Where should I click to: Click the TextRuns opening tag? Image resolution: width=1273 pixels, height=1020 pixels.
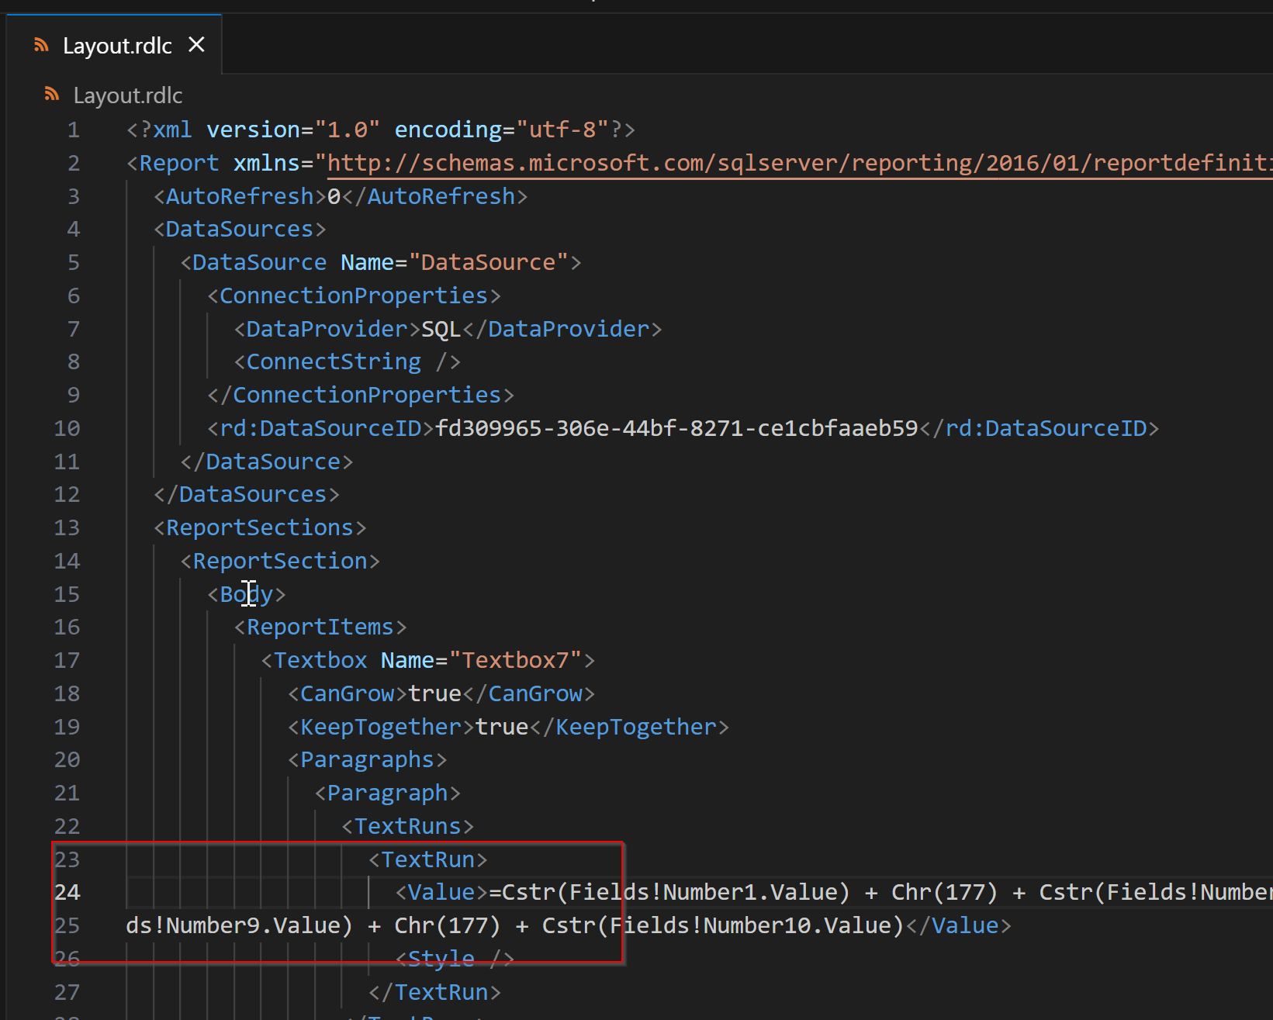pyautogui.click(x=406, y=825)
